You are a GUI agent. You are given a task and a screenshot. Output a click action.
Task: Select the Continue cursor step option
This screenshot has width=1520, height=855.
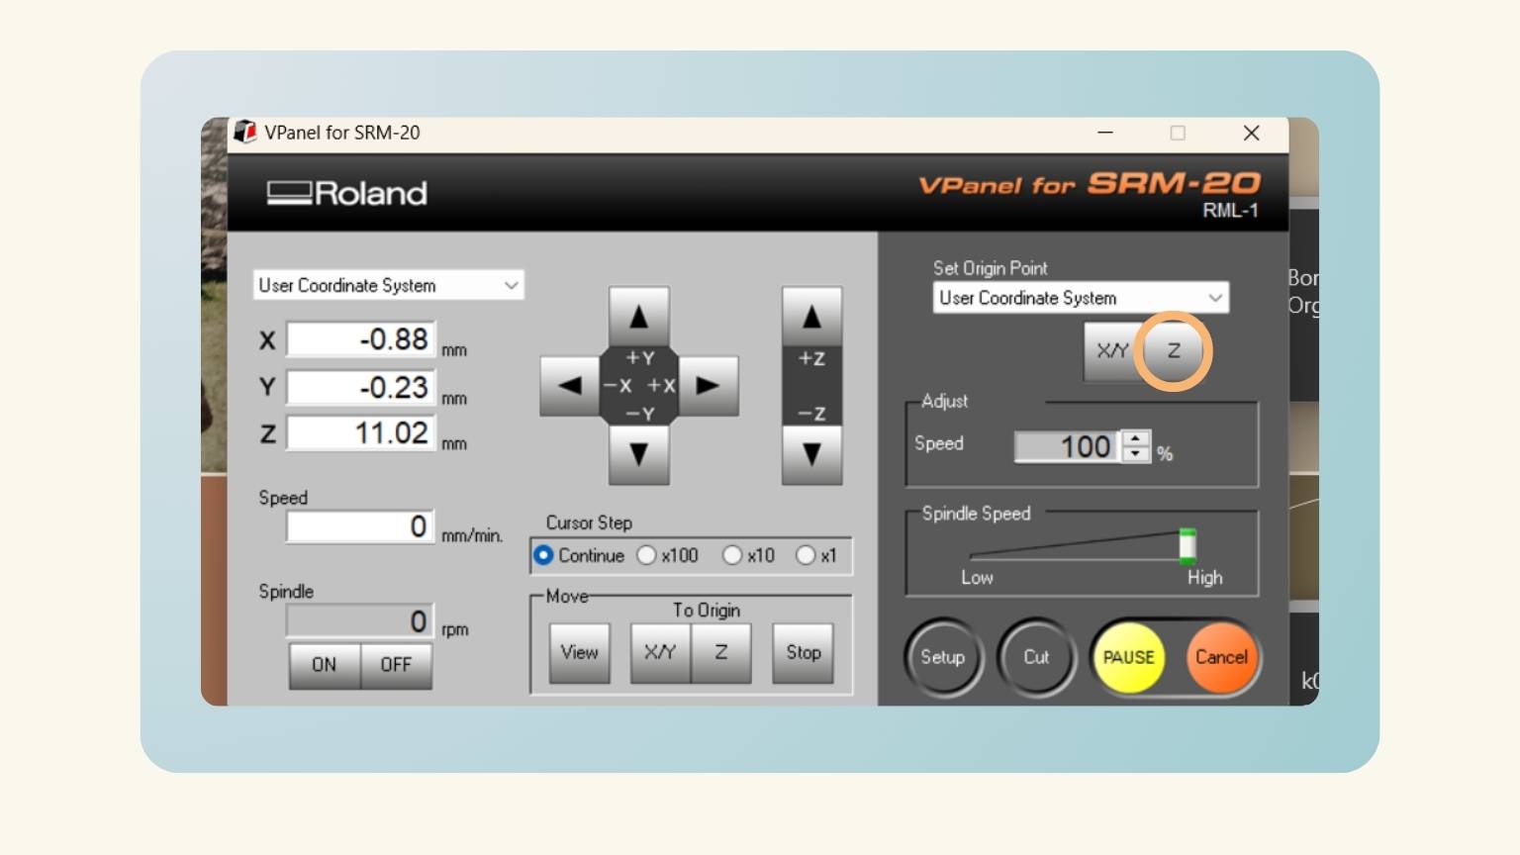[580, 555]
